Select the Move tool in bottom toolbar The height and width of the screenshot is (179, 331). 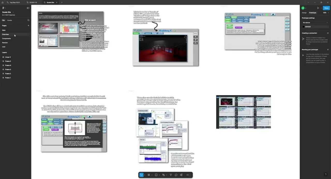click(141, 175)
